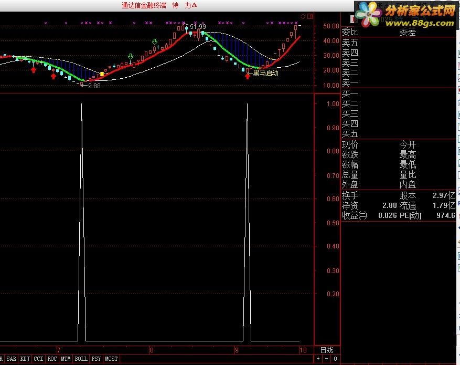Click the 买一 order row
This screenshot has width=460, height=365.
click(x=399, y=93)
